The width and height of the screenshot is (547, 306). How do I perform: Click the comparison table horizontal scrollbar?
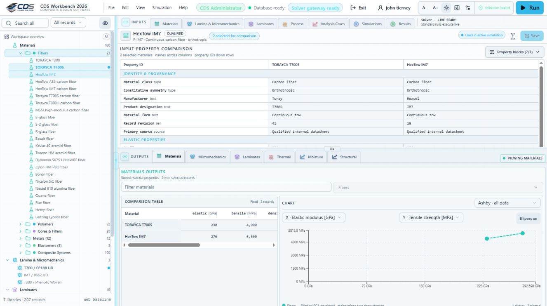click(x=164, y=245)
